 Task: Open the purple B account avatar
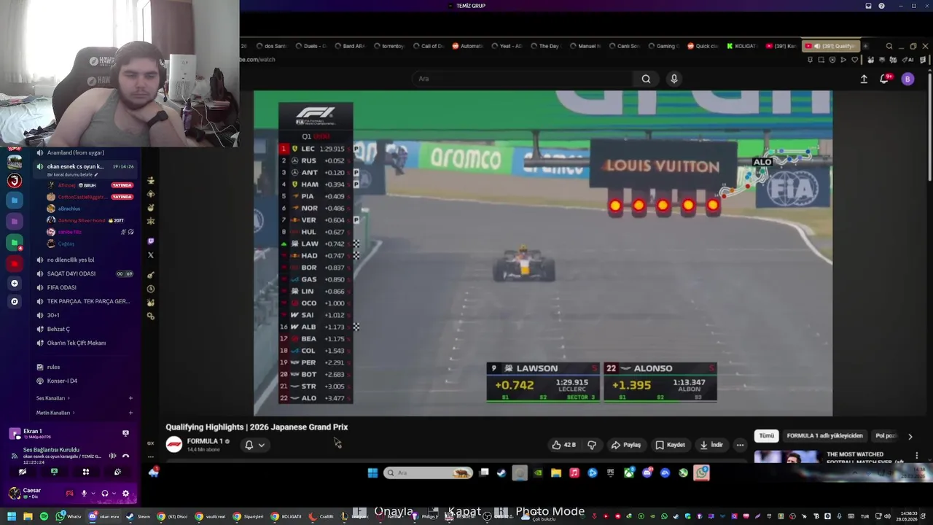[907, 79]
